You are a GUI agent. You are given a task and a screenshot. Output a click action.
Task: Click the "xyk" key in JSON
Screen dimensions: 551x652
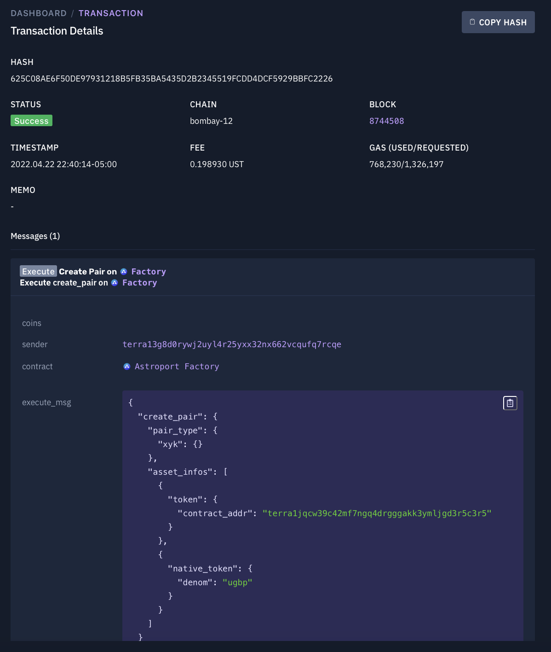pos(170,444)
